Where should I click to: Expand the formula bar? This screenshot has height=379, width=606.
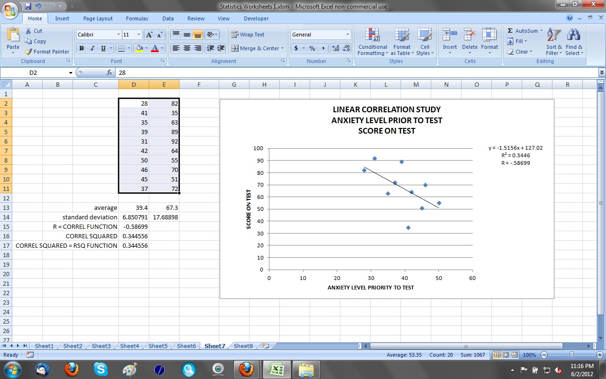click(602, 72)
